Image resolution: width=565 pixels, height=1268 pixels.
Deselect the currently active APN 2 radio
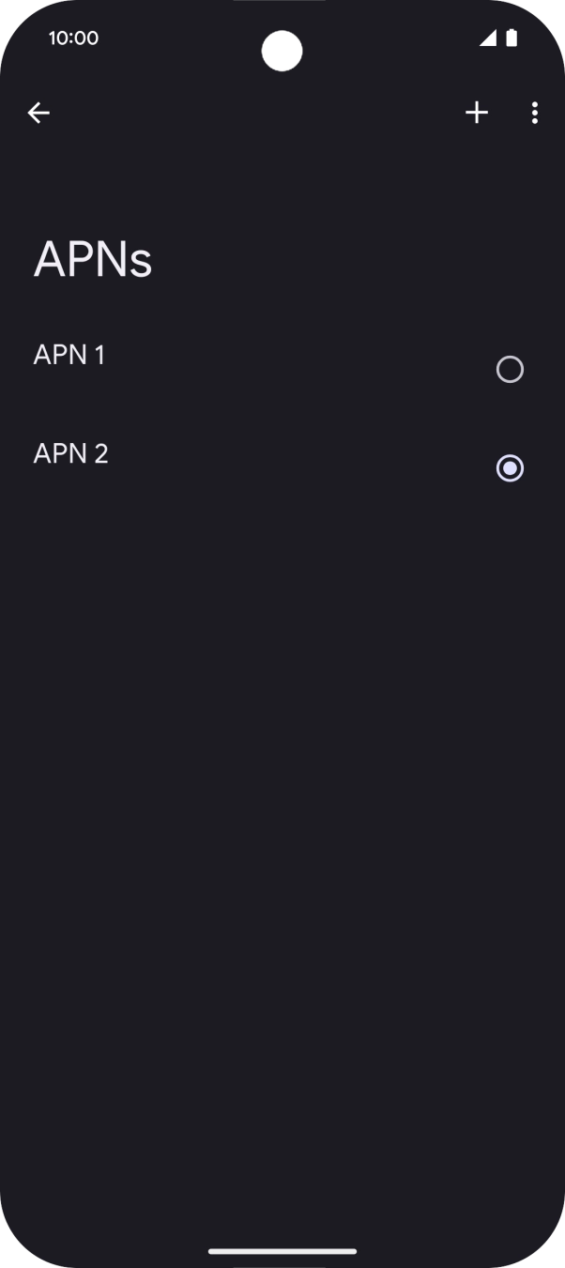click(510, 467)
